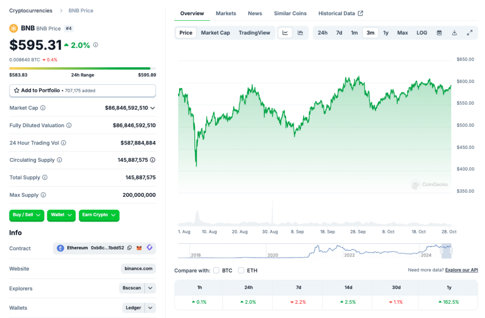Go to Cryptocurrencies breadcrumb link
485x318 pixels.
coord(31,10)
